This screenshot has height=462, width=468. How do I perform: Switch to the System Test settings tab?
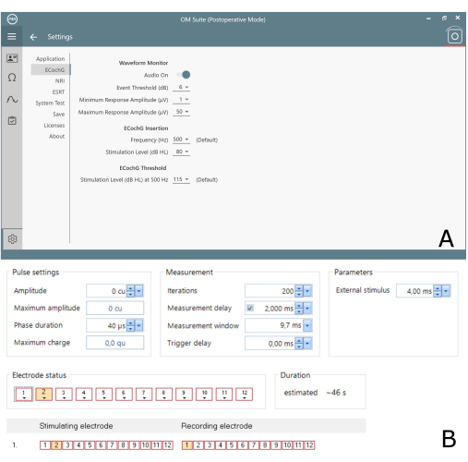[50, 103]
